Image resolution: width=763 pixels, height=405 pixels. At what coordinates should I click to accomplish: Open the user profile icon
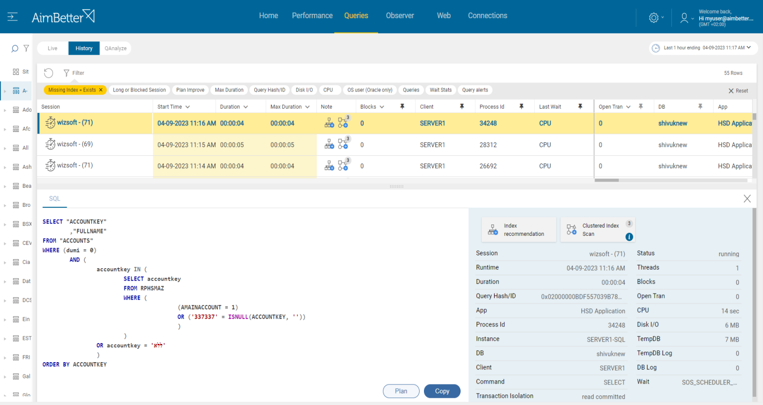click(x=684, y=18)
